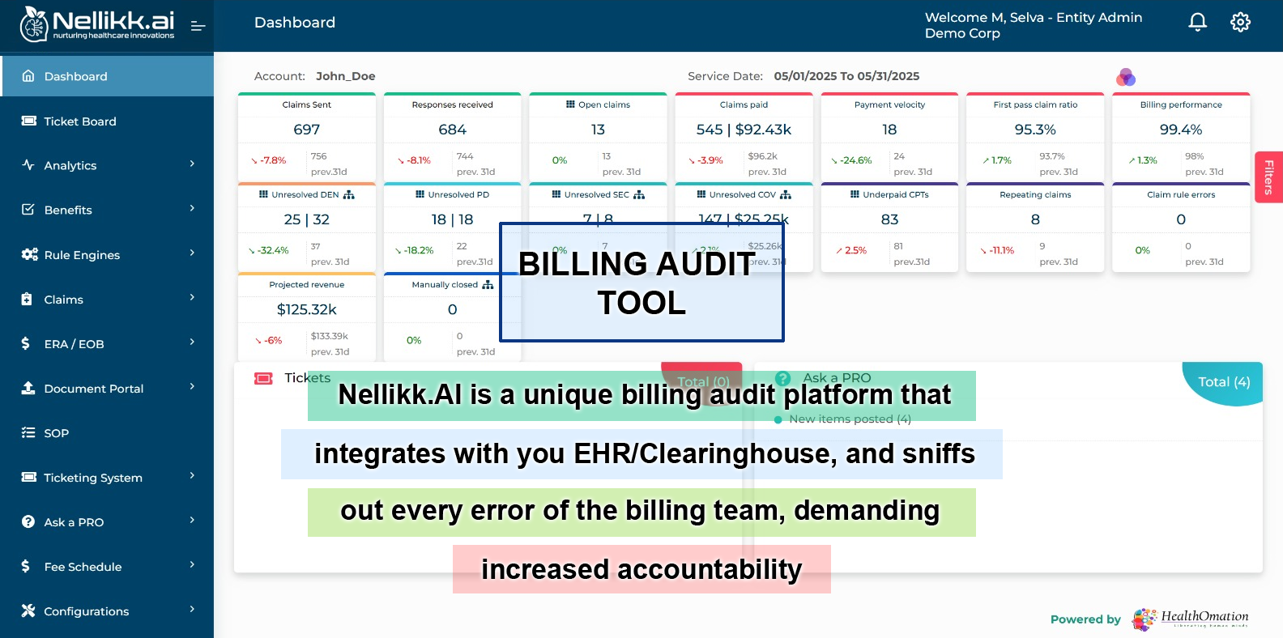Image resolution: width=1283 pixels, height=638 pixels.
Task: Click the hierarchy icon on Unresolved DEN
Action: (x=349, y=195)
